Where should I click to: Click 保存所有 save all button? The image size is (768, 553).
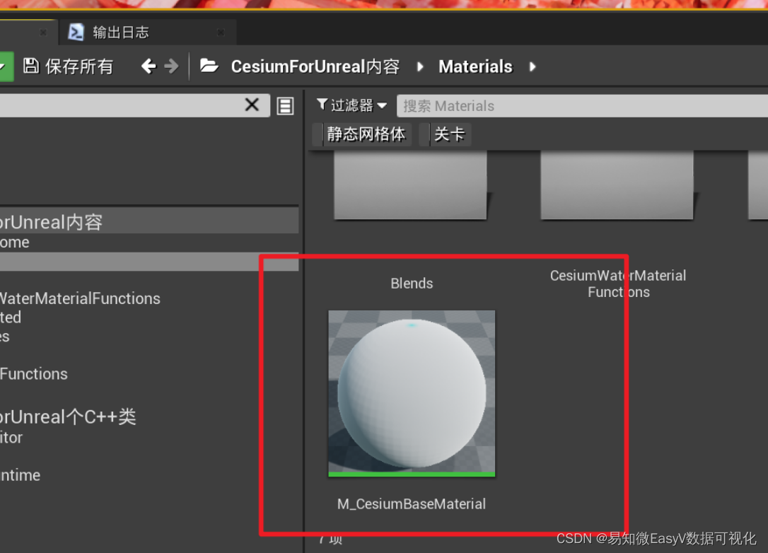69,66
